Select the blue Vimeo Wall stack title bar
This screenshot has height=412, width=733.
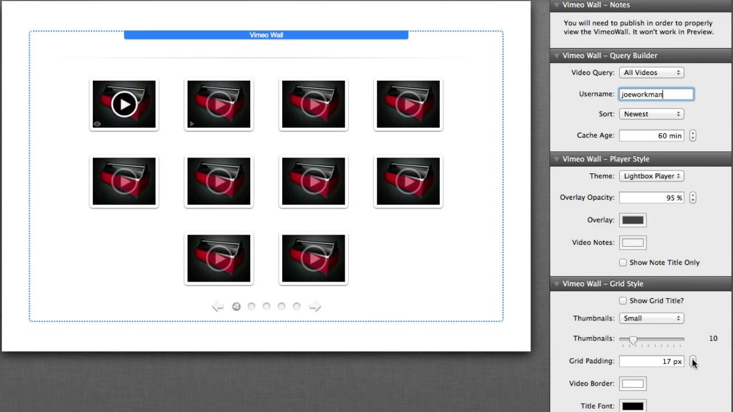(x=266, y=35)
